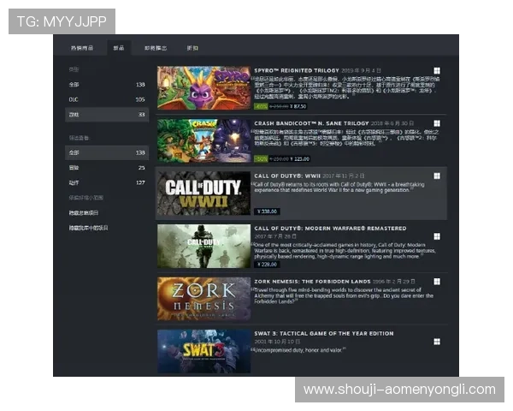This screenshot has height=411, width=513.
Task: Enable the 隐藏忽略项目 option
Action: click(x=84, y=212)
